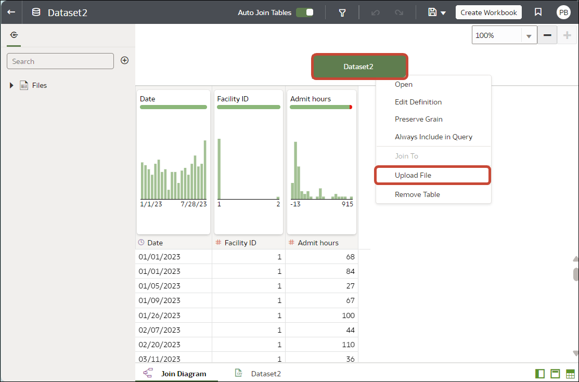The width and height of the screenshot is (579, 382).
Task: Add a connection with the plus icon
Action: (124, 60)
